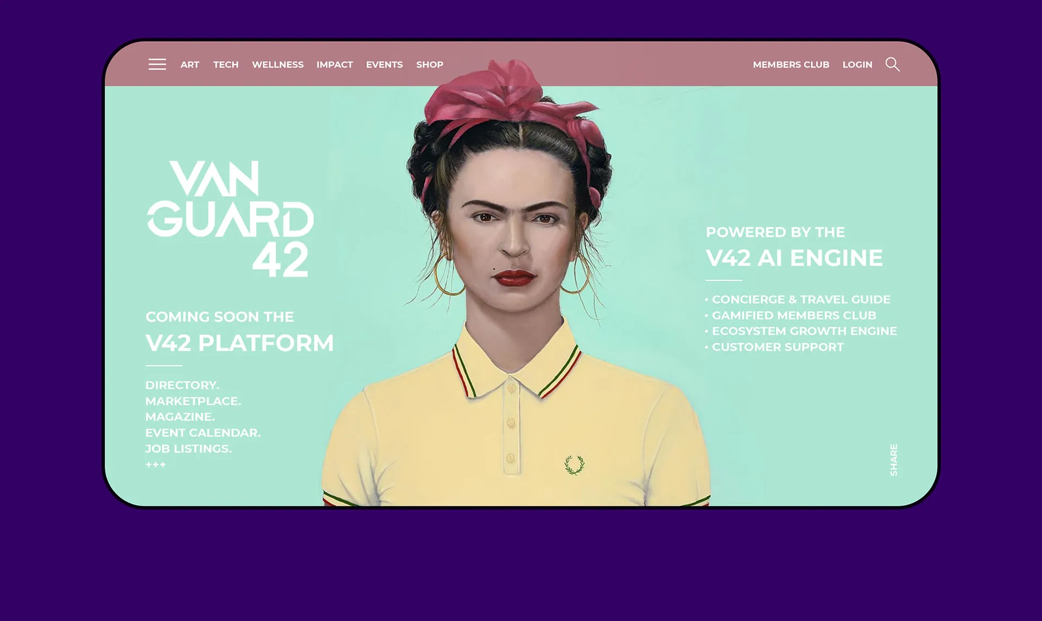Select CUSTOMER SUPPORT bullet

click(x=774, y=347)
